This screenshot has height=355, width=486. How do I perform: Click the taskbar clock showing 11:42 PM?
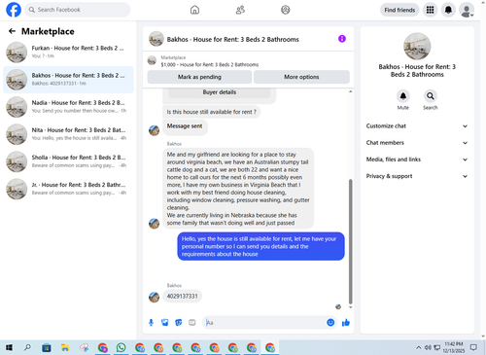(x=454, y=347)
